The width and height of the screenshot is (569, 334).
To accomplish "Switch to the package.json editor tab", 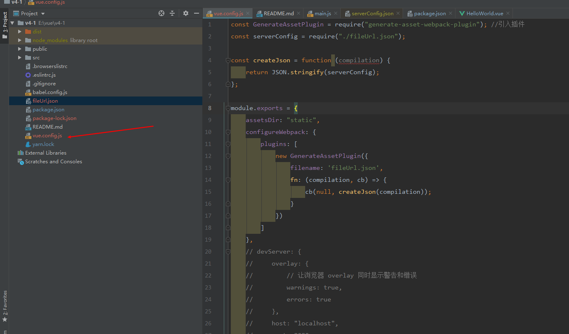I will 430,14.
